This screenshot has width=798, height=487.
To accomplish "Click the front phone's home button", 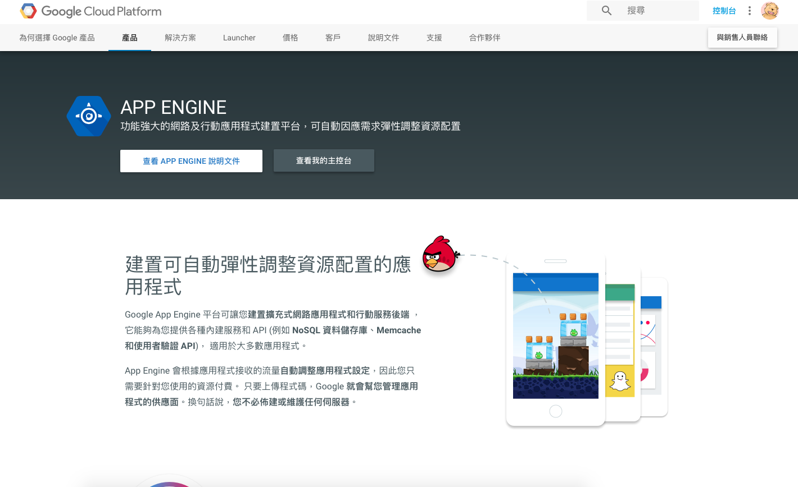I will tap(556, 411).
